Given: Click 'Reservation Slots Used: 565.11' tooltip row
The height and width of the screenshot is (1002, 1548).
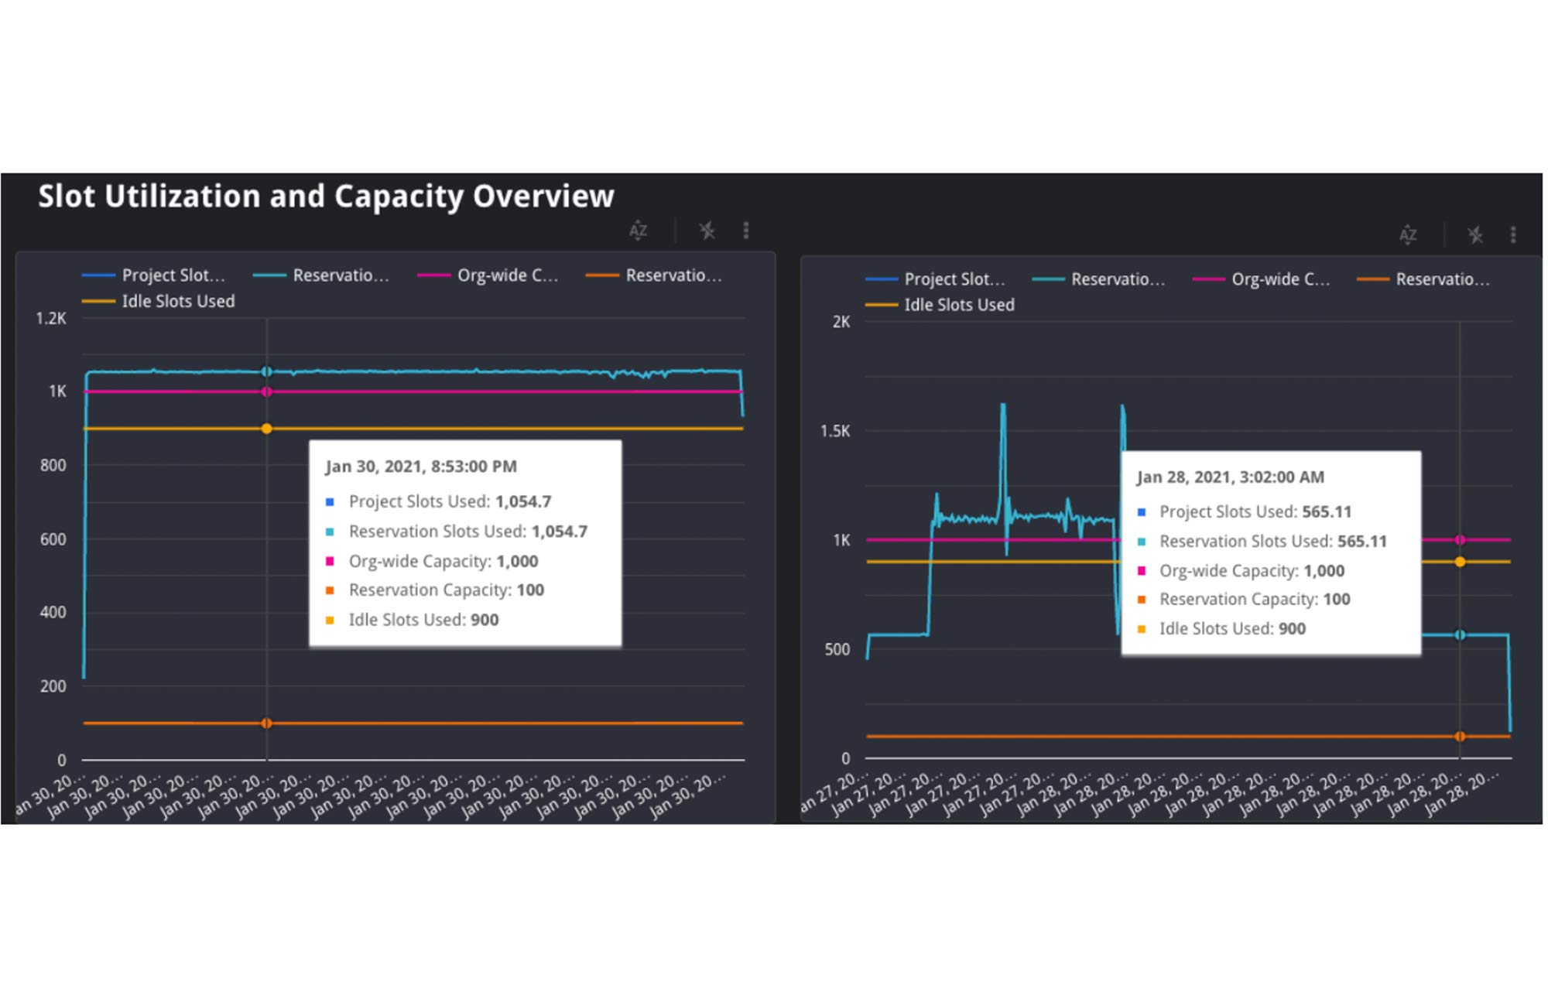Looking at the screenshot, I should pos(1262,542).
